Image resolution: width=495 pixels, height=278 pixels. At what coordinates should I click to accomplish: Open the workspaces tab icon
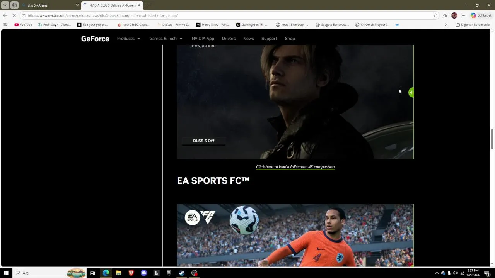14,5
